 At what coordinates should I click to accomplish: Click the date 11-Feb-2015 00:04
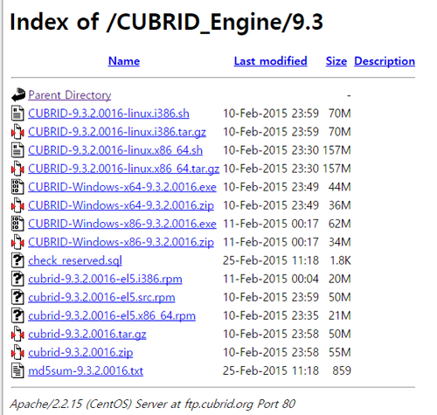coord(271,279)
